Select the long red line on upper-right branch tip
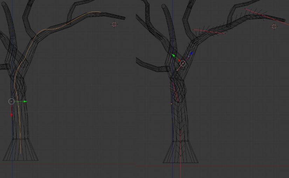 click(267, 17)
